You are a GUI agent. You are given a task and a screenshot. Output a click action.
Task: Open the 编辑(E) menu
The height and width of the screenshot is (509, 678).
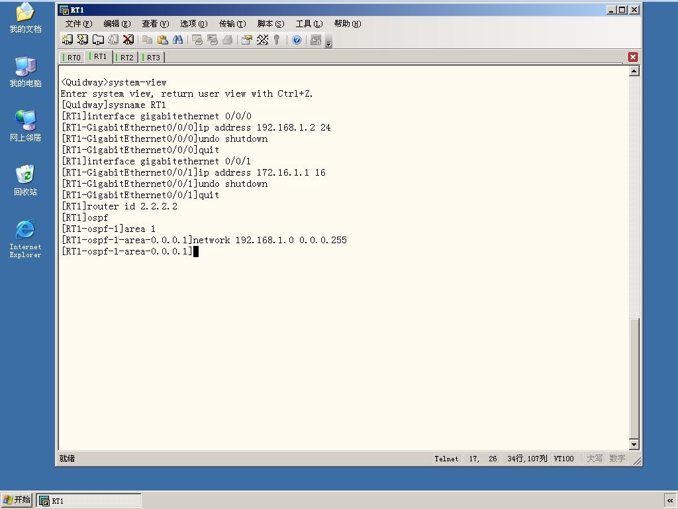pyautogui.click(x=117, y=24)
